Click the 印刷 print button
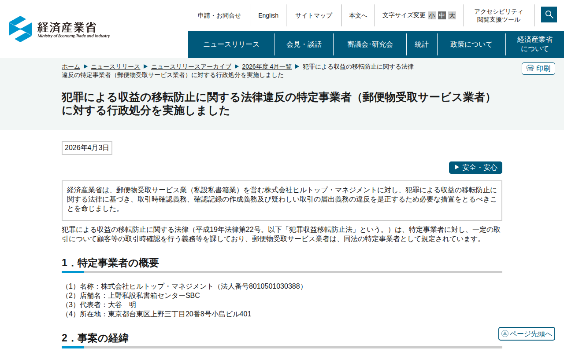Viewport: 564px width, 352px height. click(x=538, y=69)
